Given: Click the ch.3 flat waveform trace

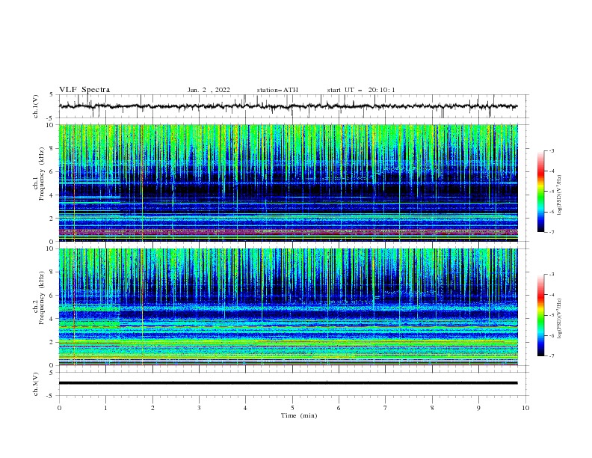Looking at the screenshot, I should [x=288, y=383].
